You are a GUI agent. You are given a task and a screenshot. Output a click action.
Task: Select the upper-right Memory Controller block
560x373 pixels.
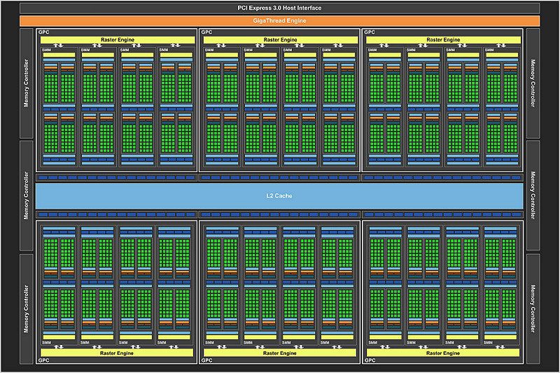point(533,84)
